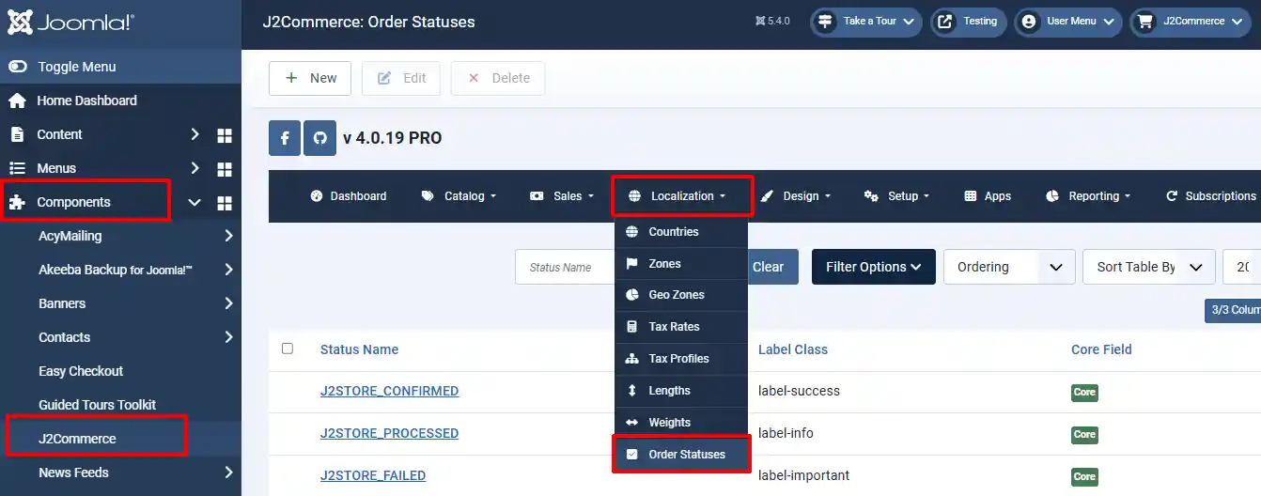Open the Sales menu
The width and height of the screenshot is (1261, 496).
562,196
